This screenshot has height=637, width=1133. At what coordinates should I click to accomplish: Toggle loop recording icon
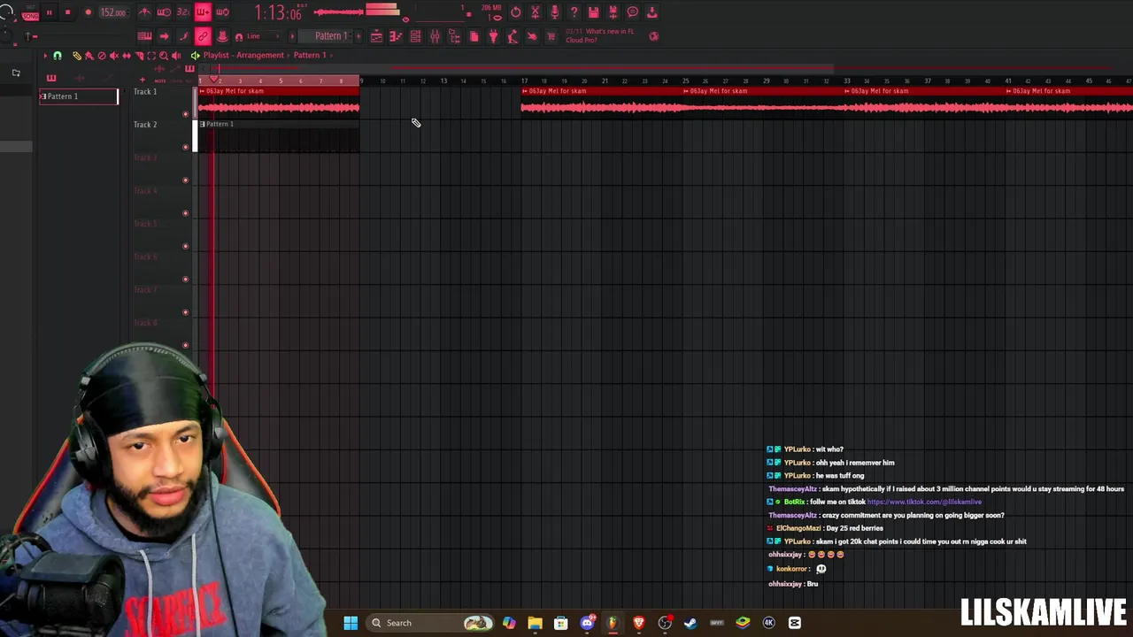point(222,12)
